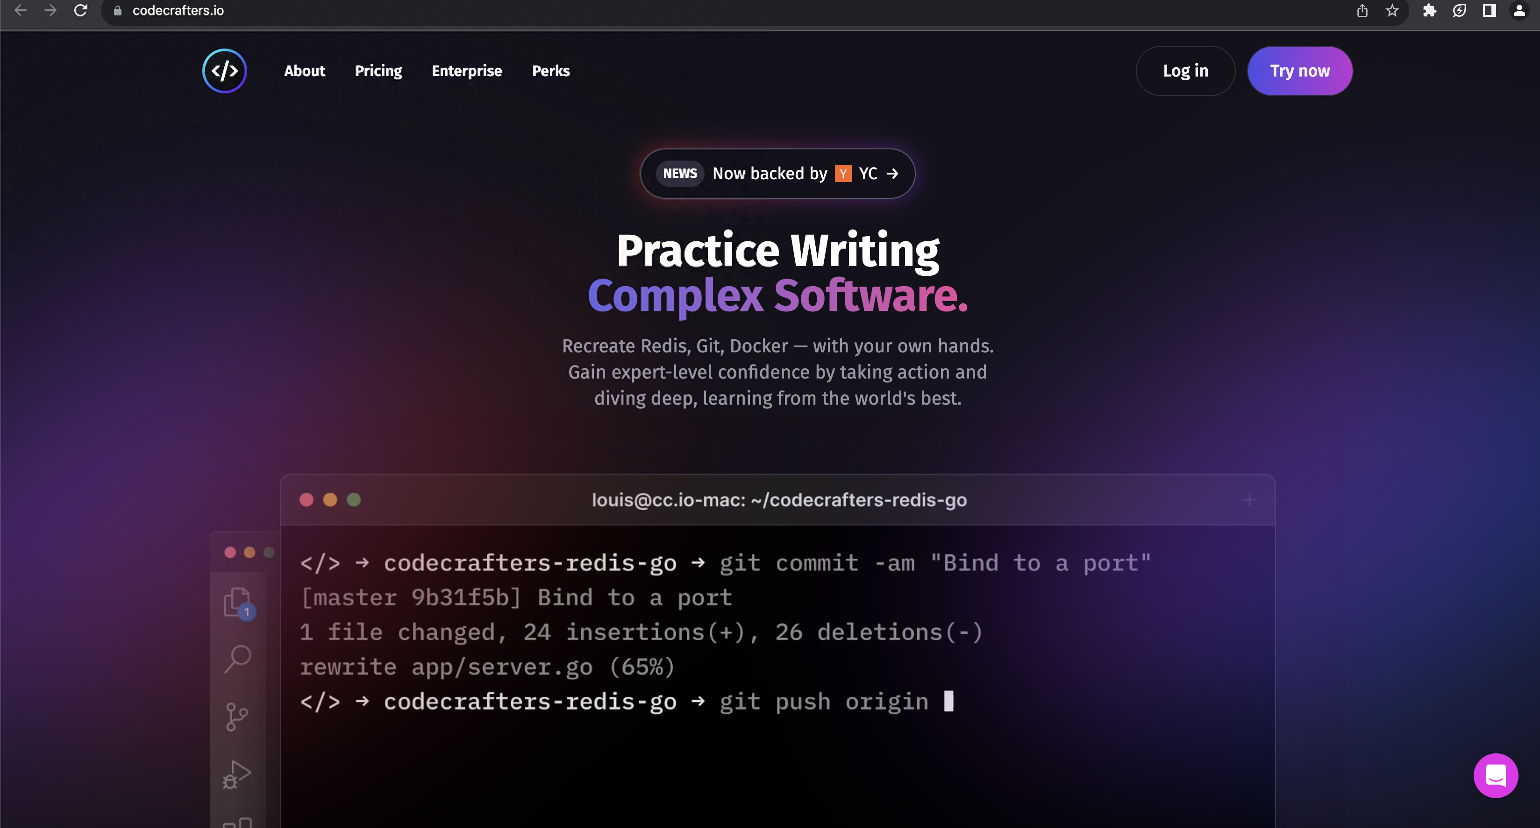
Task: Open the source control panel icon
Action: pos(238,715)
